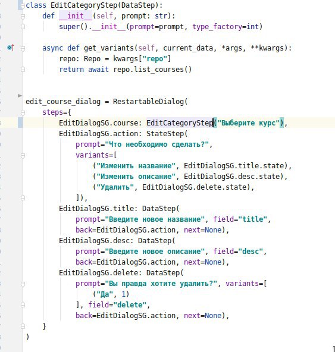335x352 pixels.
Task: Click the StateStep constructor name
Action: [x=165, y=134]
